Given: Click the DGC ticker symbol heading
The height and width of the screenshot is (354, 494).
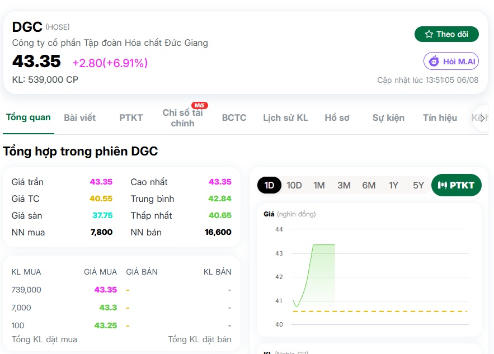Looking at the screenshot, I should (27, 27).
